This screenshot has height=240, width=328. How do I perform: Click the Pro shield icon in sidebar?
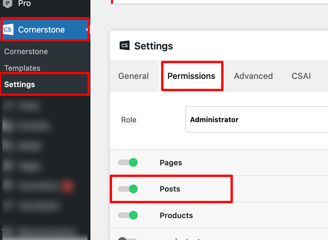[x=8, y=3]
